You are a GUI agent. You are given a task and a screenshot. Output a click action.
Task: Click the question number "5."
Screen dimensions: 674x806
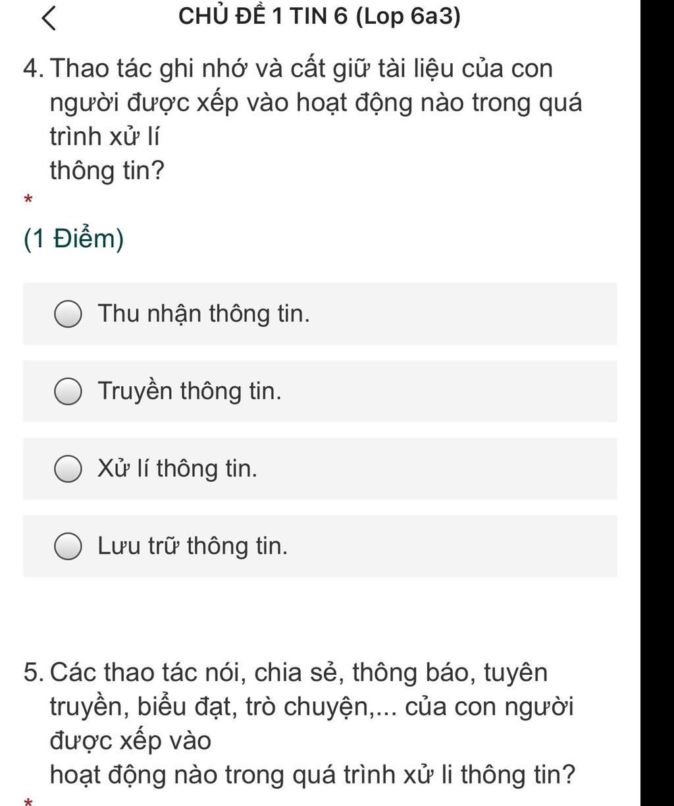[33, 673]
